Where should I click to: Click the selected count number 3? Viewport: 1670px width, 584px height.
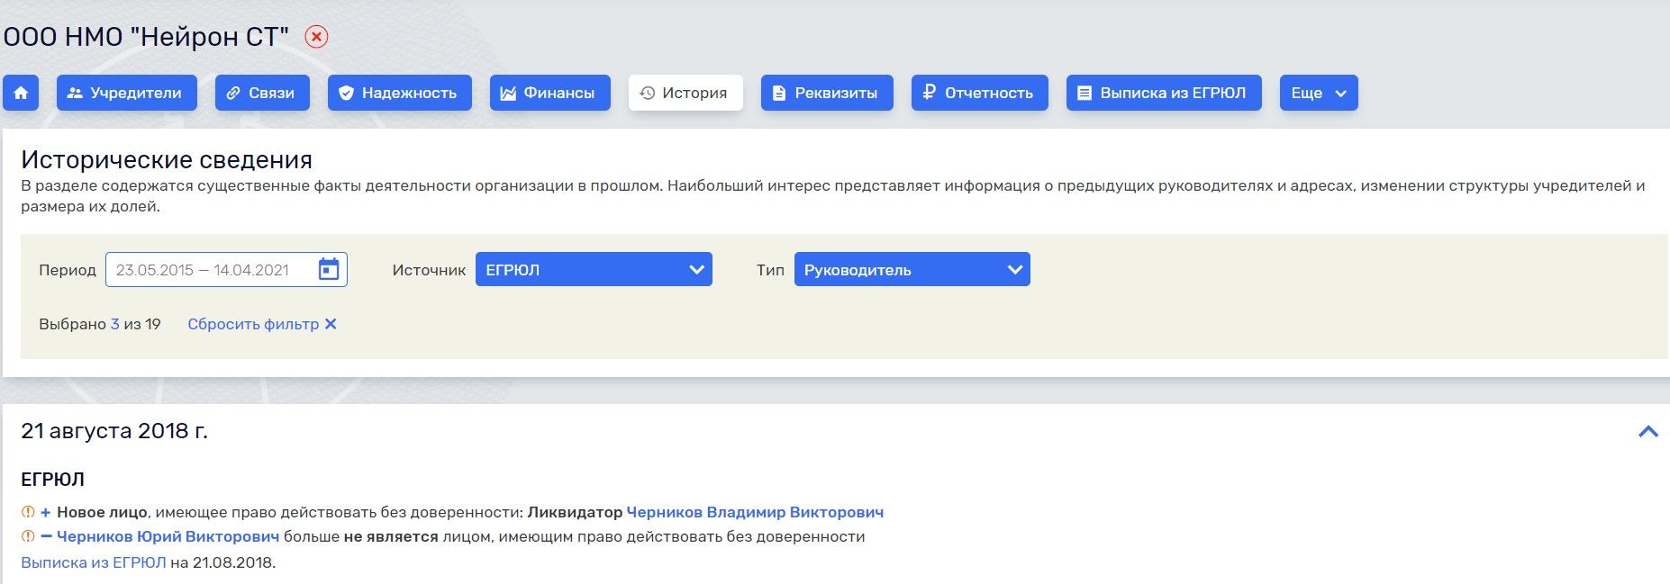(114, 324)
